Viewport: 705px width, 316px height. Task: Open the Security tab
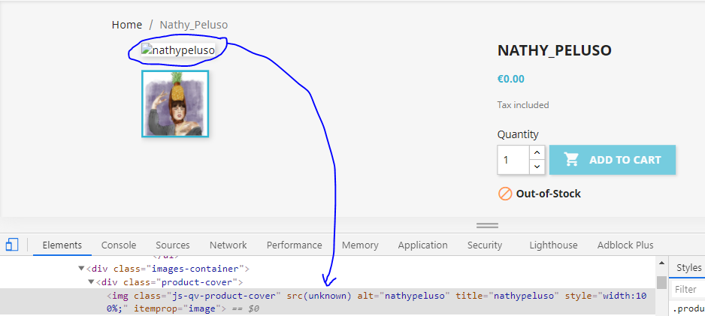[x=484, y=245]
